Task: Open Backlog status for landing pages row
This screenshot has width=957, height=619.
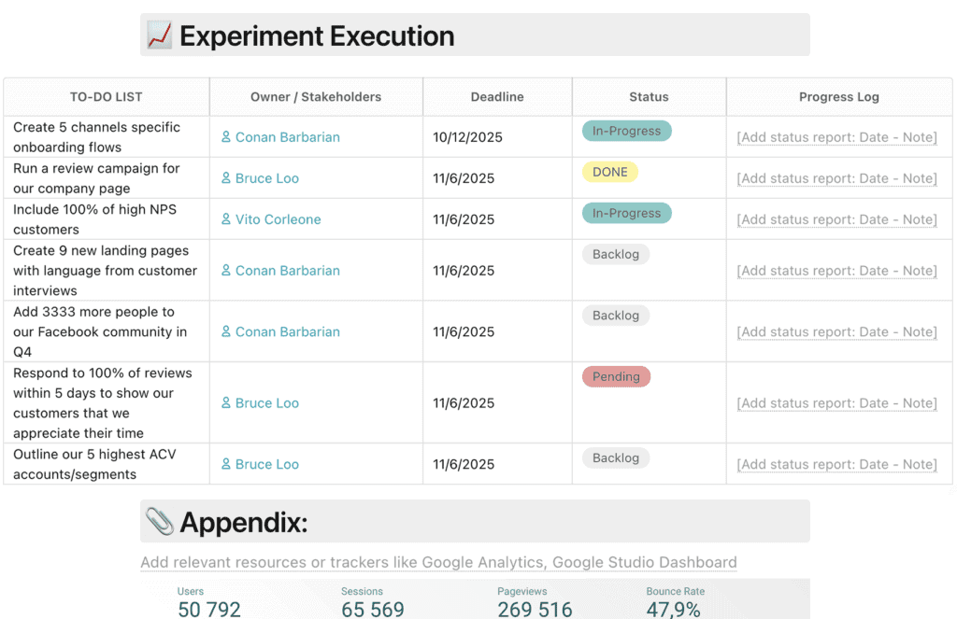Action: (x=616, y=254)
